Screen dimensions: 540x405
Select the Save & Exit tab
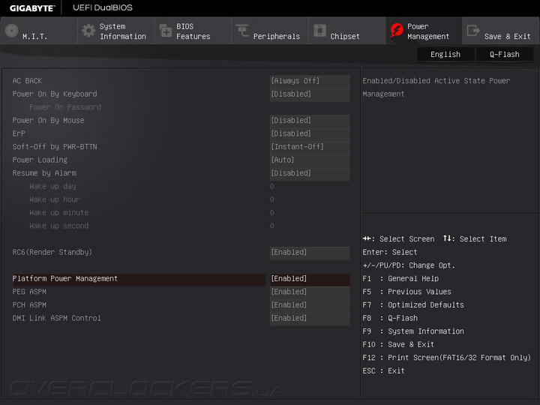tap(501, 31)
